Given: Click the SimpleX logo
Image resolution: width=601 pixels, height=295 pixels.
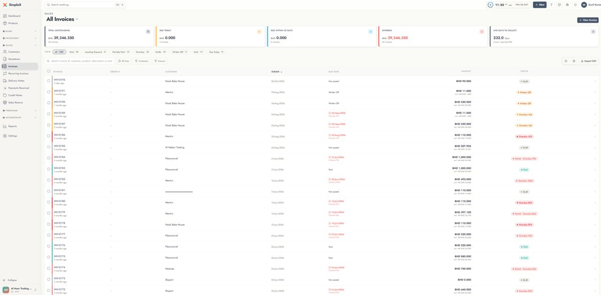Looking at the screenshot, I should (12, 5).
